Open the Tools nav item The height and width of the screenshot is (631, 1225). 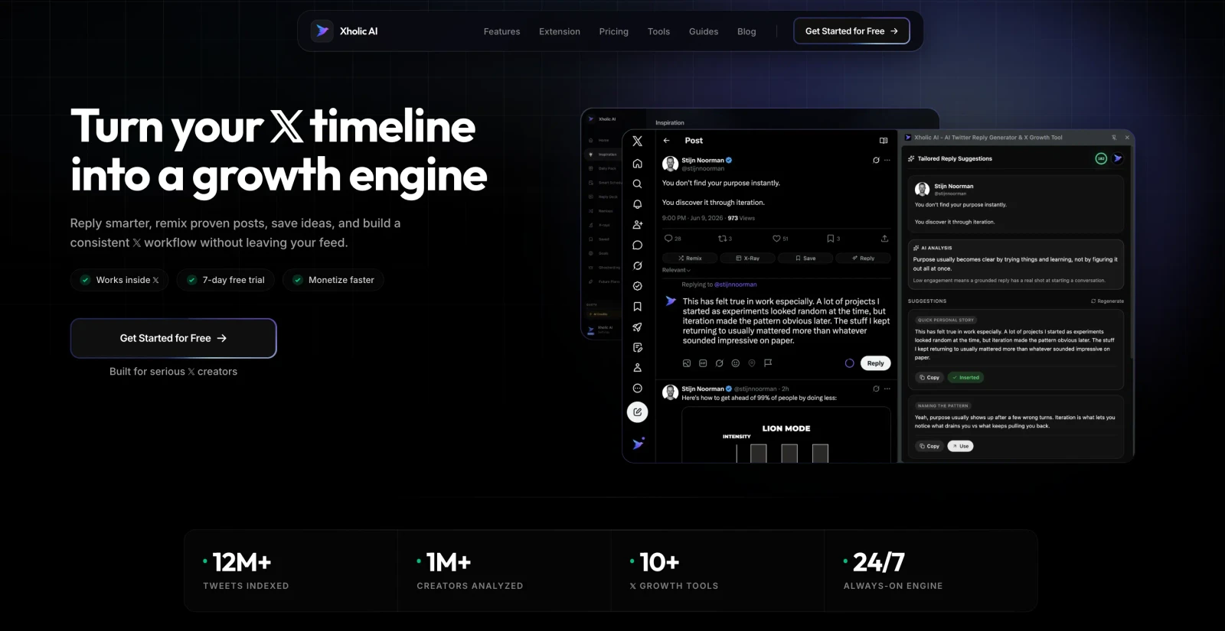pyautogui.click(x=658, y=31)
